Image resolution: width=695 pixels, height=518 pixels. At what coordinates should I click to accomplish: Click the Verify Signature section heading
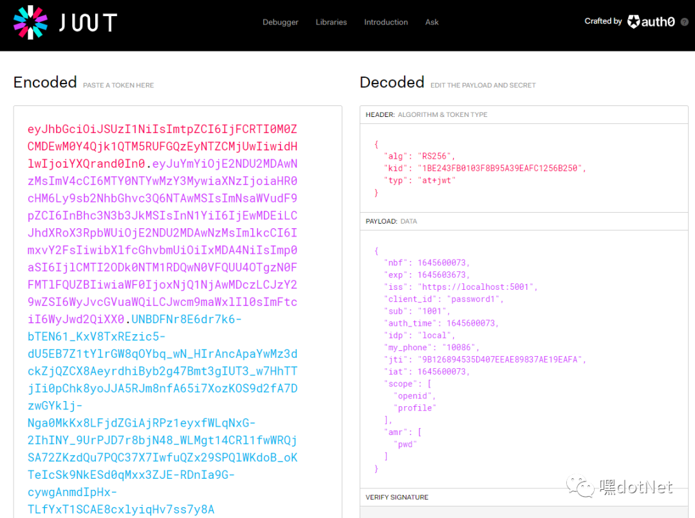point(396,497)
